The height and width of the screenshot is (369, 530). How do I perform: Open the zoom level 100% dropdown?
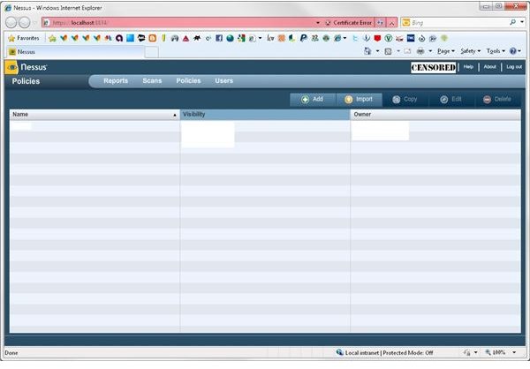pos(514,352)
